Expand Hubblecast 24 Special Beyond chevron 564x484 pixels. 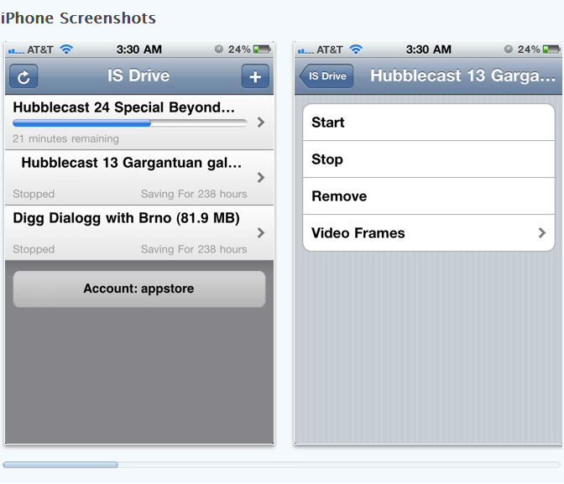click(260, 122)
